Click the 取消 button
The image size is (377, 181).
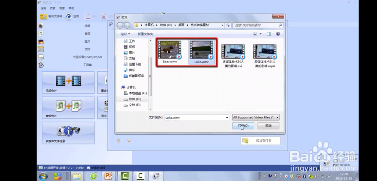click(268, 126)
